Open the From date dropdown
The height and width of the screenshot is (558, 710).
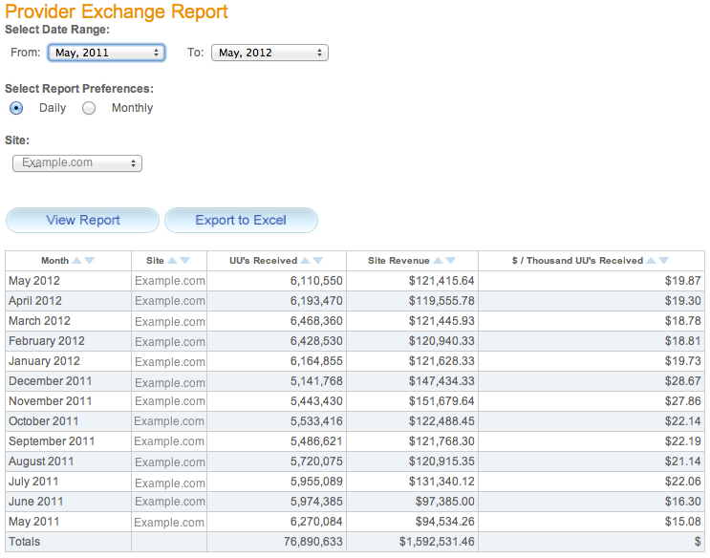point(106,53)
